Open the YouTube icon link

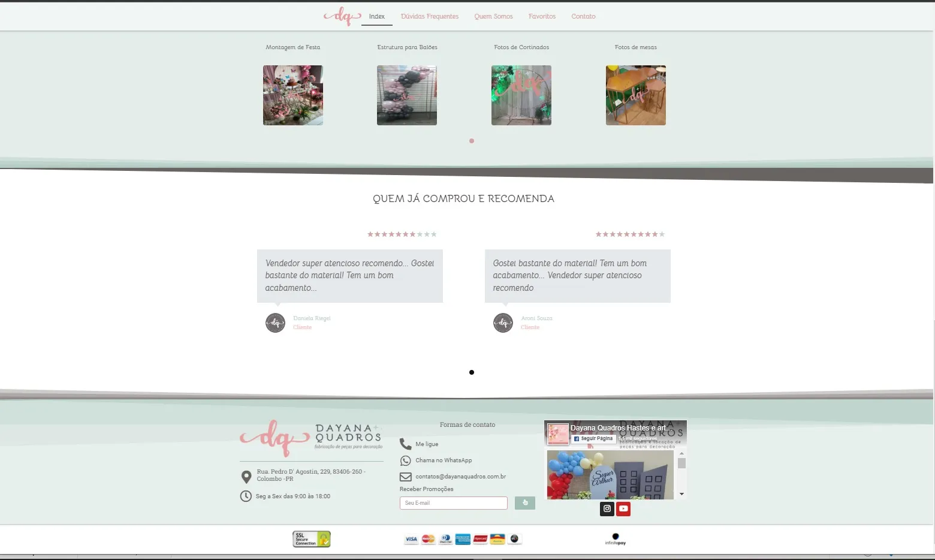[623, 508]
